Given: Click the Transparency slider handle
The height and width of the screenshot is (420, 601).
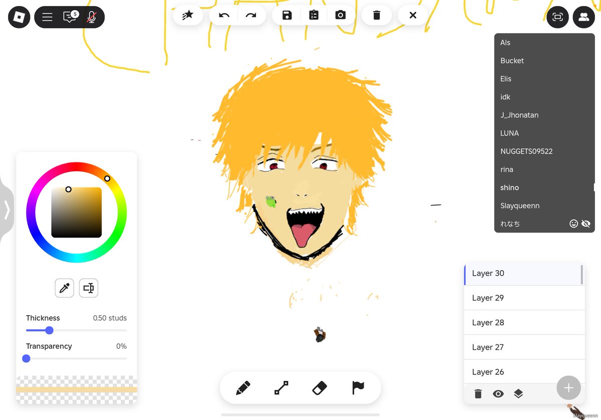Looking at the screenshot, I should [27, 358].
